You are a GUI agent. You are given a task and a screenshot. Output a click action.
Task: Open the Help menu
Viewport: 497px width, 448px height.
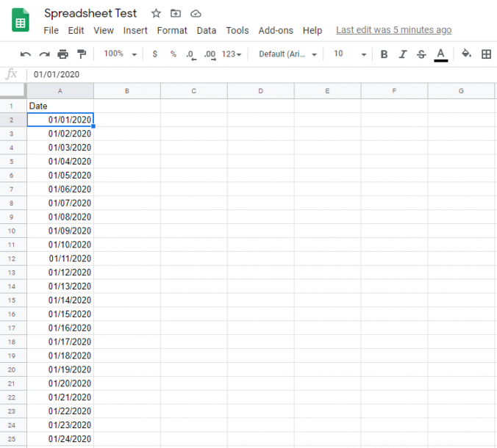[312, 30]
